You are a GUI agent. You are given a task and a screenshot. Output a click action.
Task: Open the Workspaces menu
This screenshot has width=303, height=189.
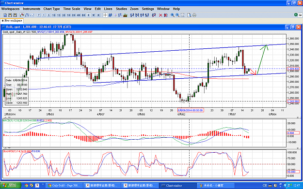tap(10, 9)
